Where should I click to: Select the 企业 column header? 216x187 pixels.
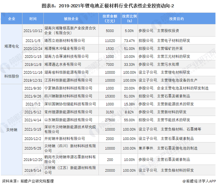(x=12, y=18)
